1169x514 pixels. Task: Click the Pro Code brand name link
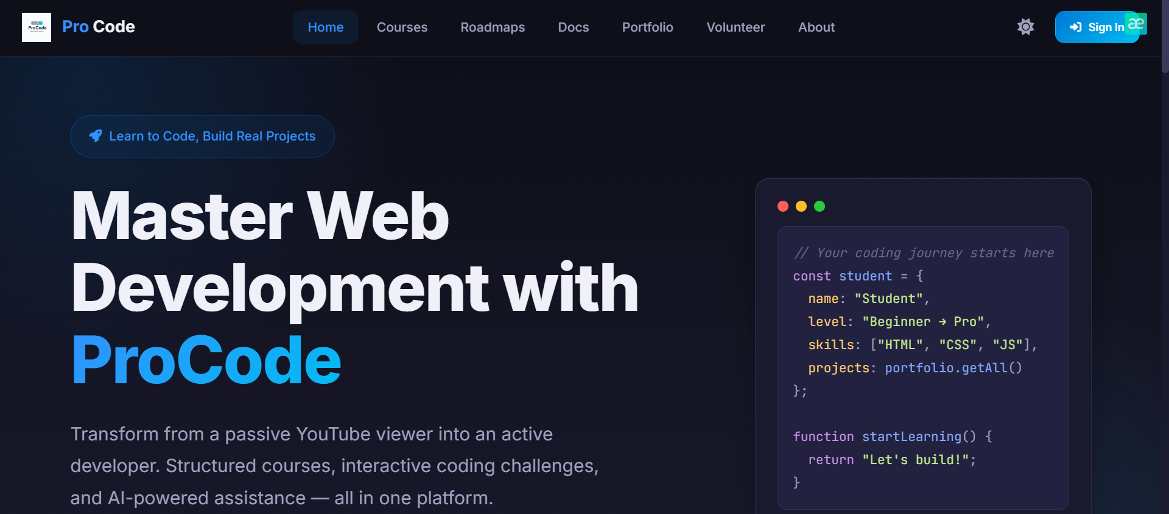(99, 27)
